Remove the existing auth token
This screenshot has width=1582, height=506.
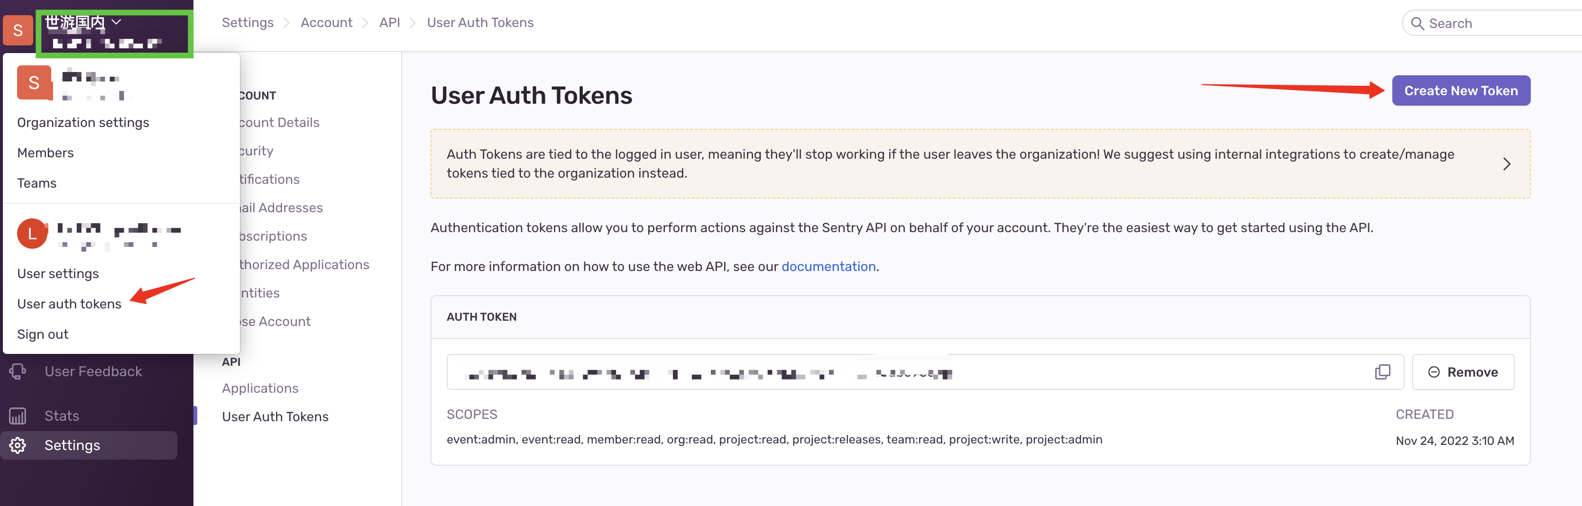1462,371
